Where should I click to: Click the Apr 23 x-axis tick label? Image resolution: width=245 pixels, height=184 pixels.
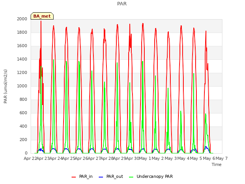[x=43, y=158]
